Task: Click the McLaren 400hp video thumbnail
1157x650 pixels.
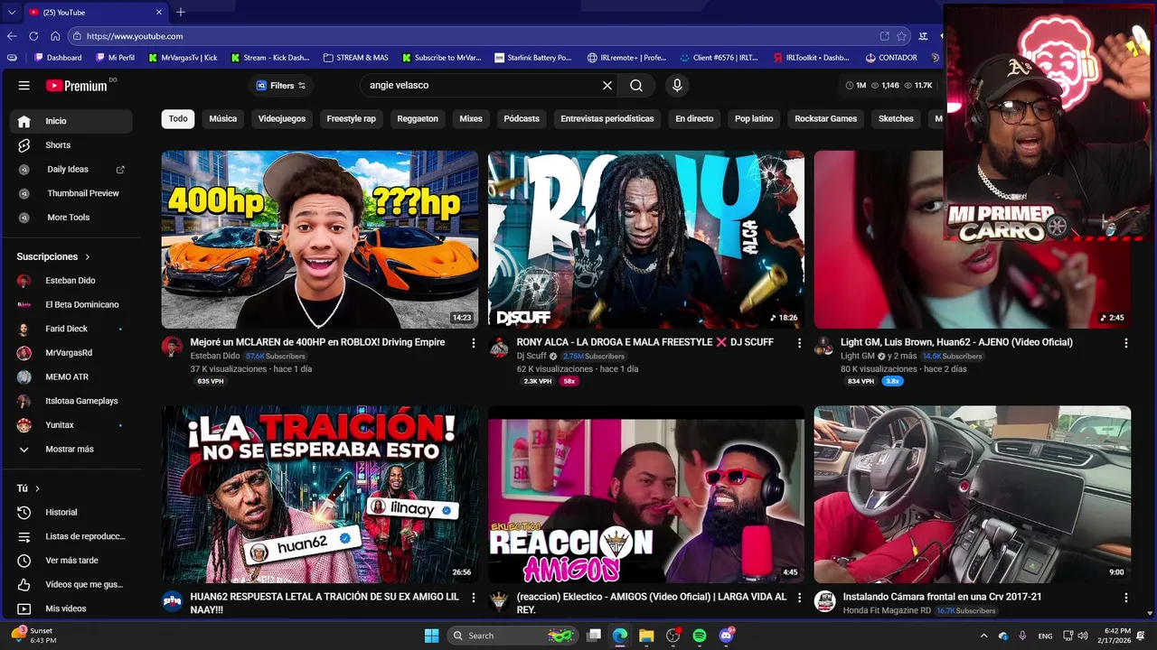Action: click(x=320, y=239)
